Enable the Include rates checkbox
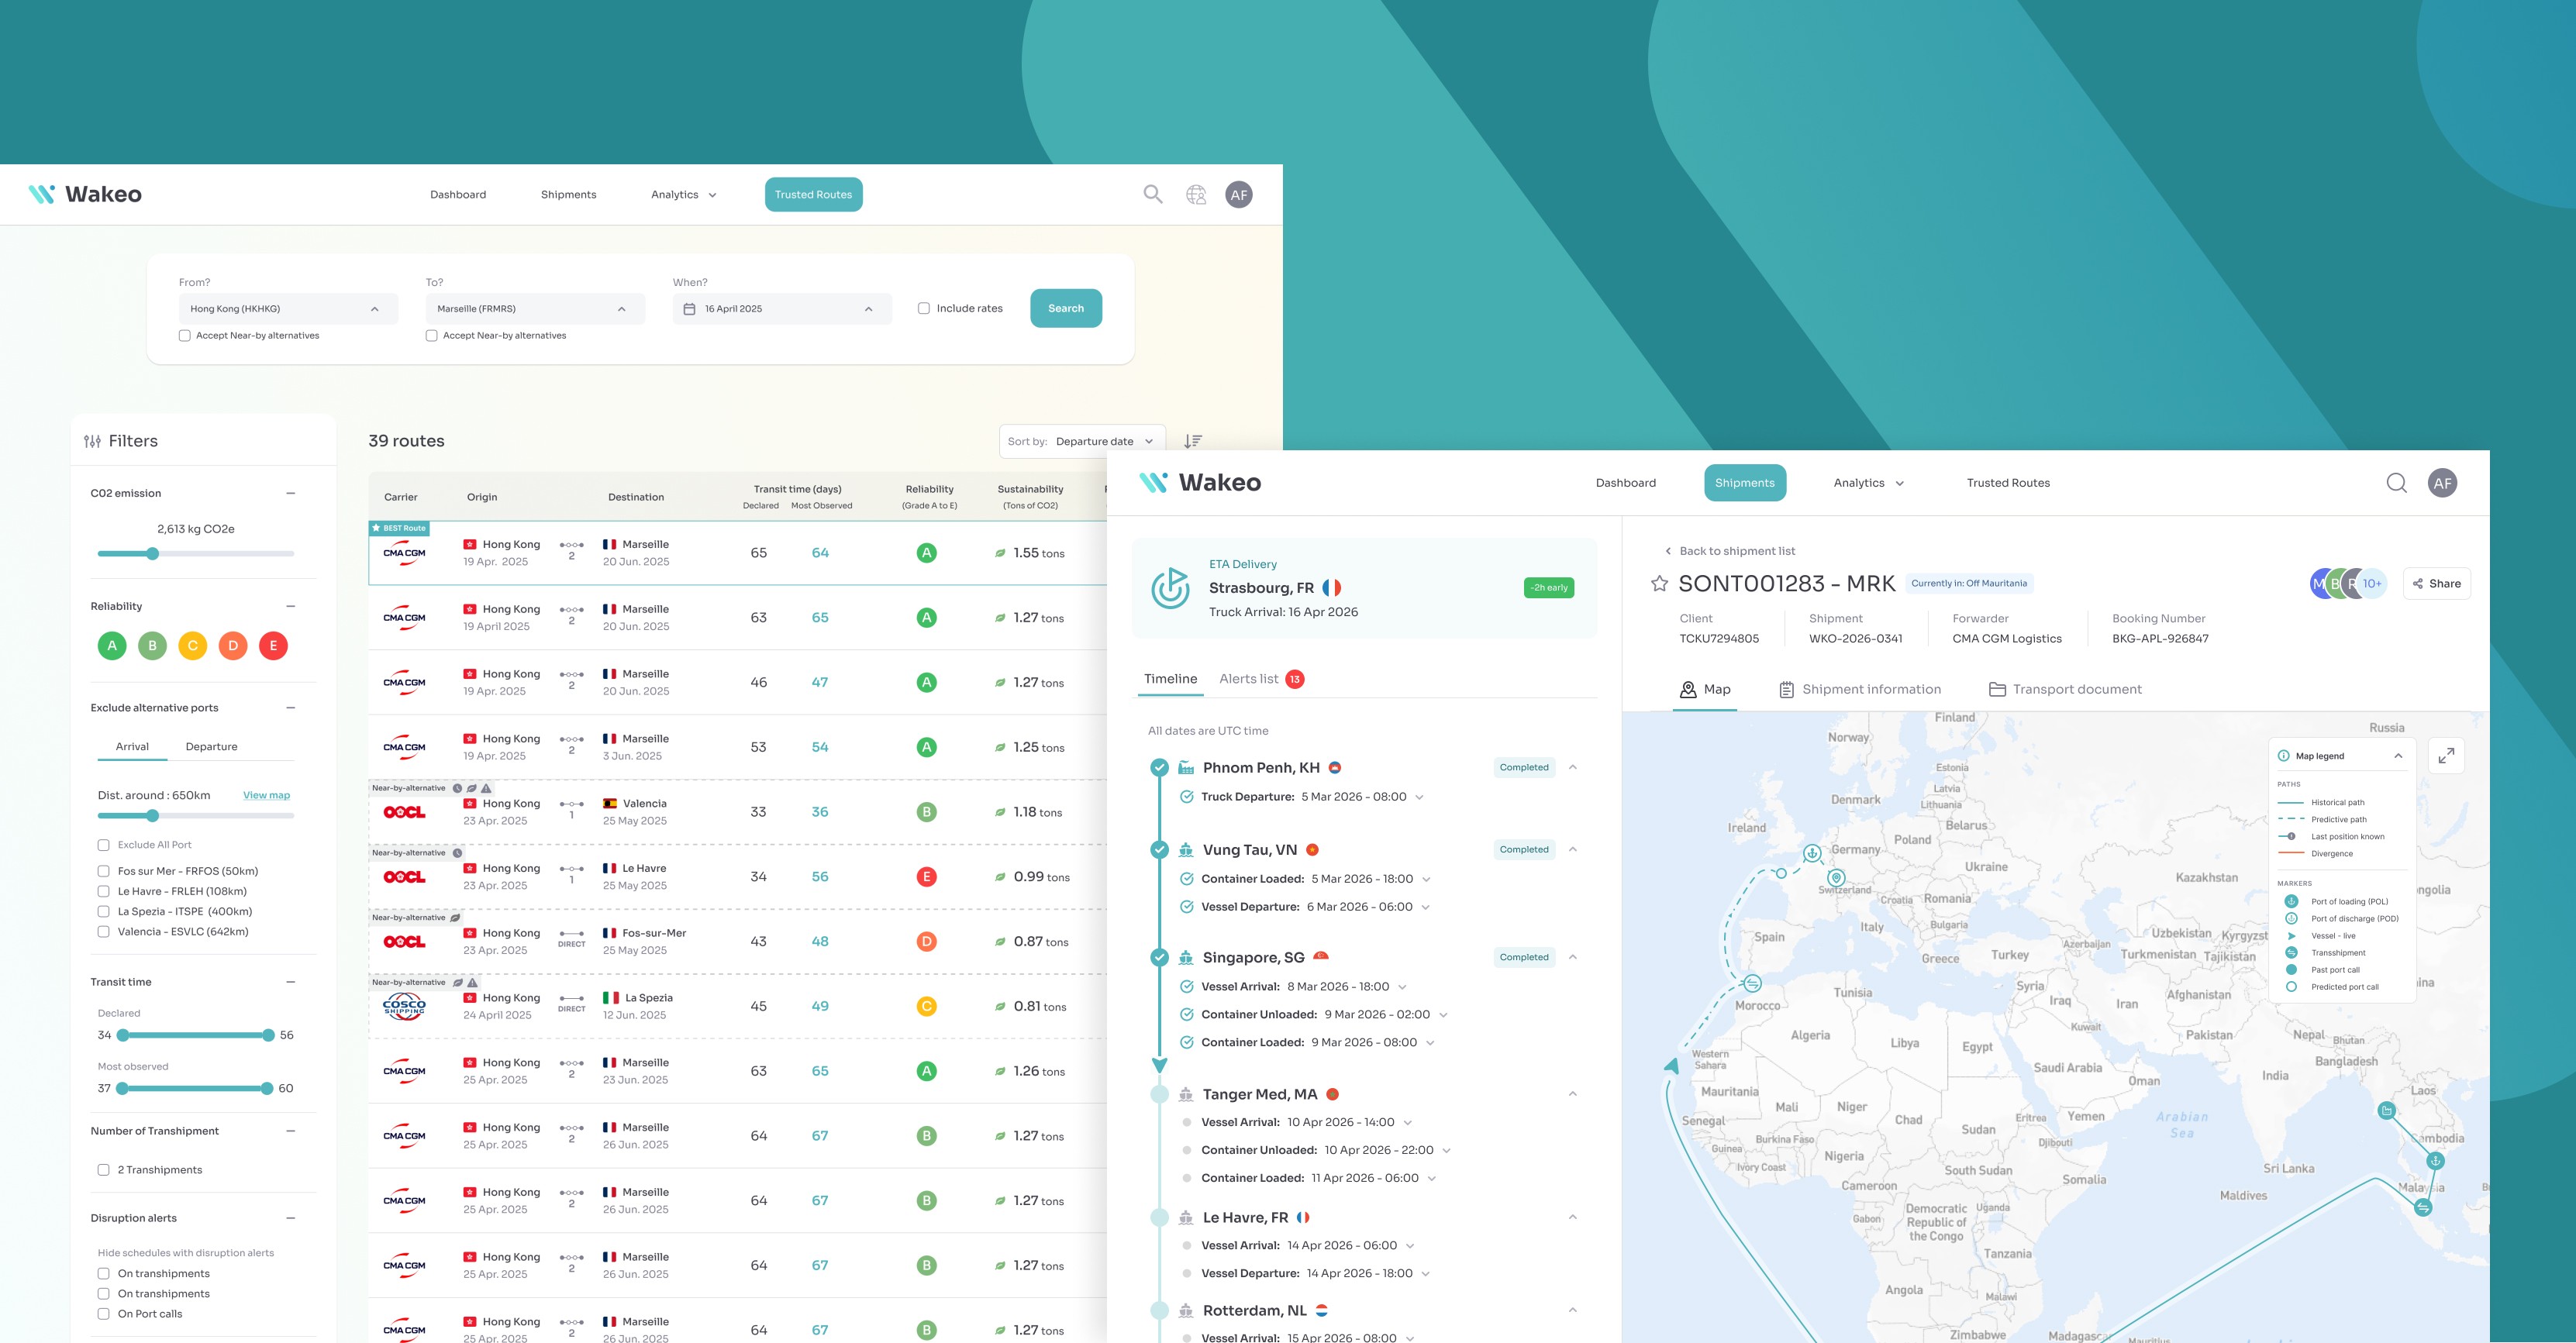 coord(924,308)
